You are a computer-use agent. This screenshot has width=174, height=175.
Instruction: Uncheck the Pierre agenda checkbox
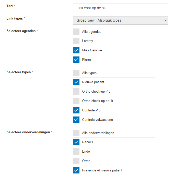[x=76, y=60]
